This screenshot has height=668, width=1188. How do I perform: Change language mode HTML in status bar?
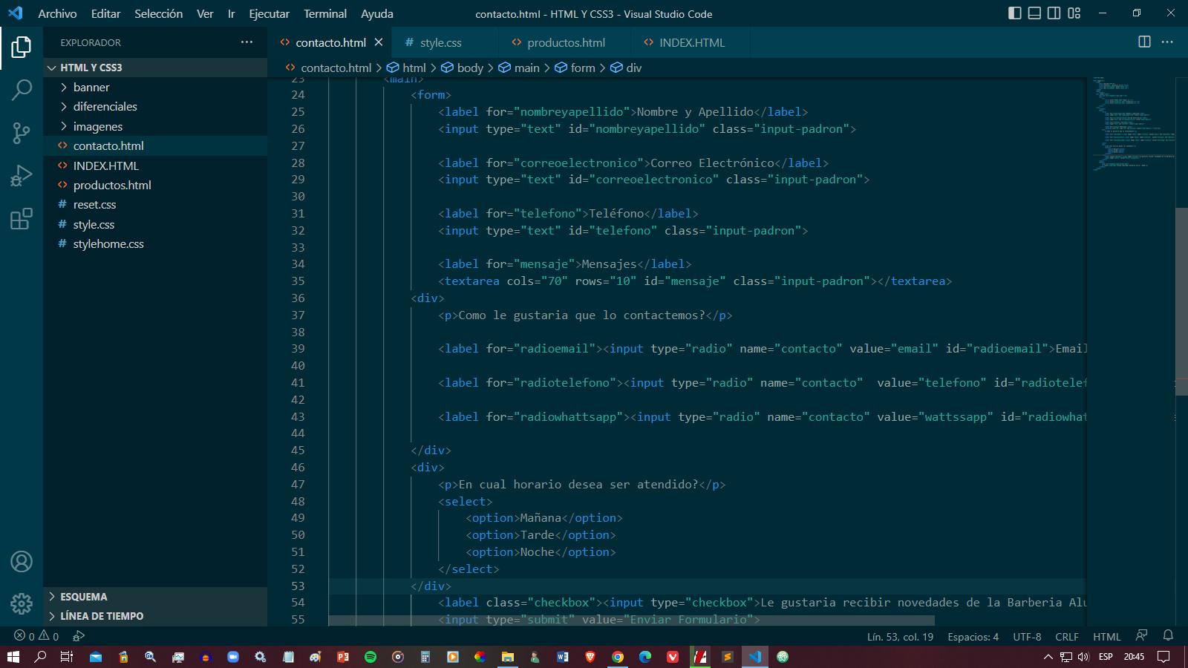tap(1106, 637)
